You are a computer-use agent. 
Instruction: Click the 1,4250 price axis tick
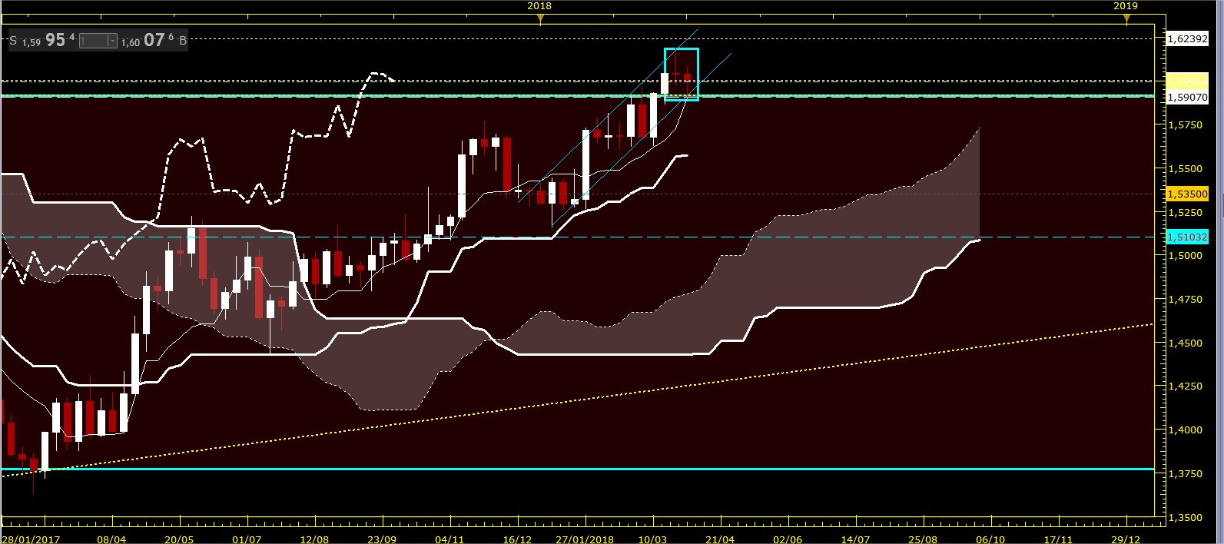1186,386
